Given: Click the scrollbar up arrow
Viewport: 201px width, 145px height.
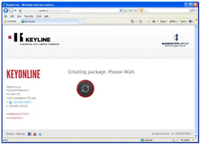Looking at the screenshot, I should (196, 27).
